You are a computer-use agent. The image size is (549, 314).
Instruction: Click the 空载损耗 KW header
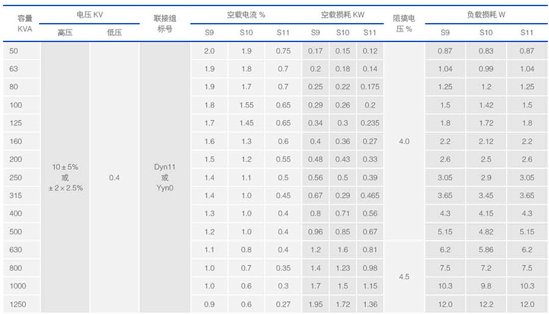point(342,15)
